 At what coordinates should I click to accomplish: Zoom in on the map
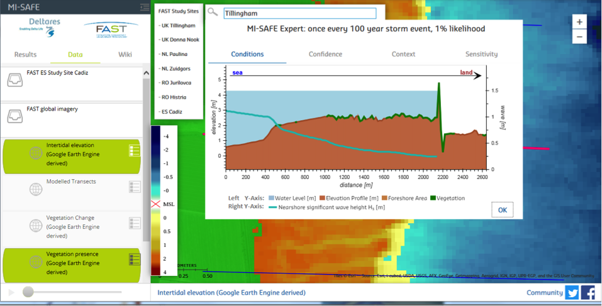(x=579, y=22)
